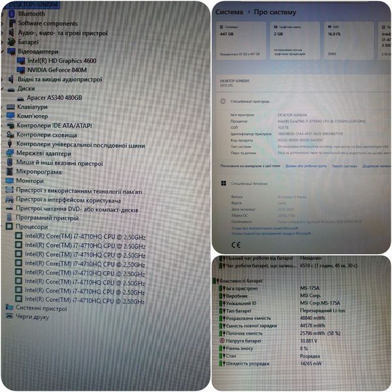
Task: Expand the Software components category arrow
Action: pos(2,24)
